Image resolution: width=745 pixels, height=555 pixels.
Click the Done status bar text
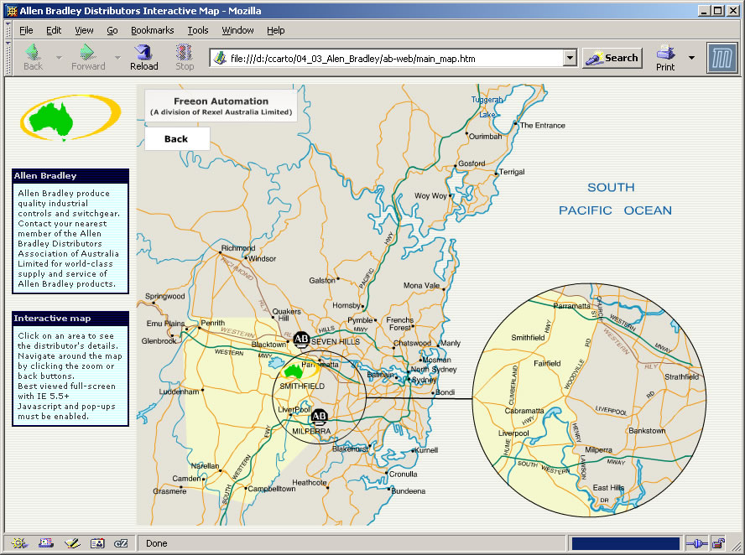(x=156, y=543)
